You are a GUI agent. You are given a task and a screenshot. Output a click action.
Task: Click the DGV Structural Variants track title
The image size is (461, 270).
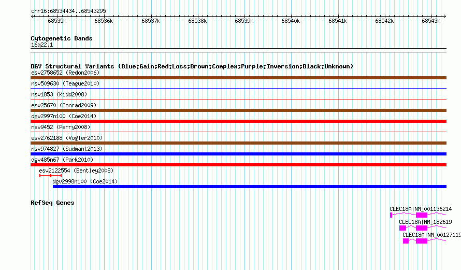coord(192,66)
